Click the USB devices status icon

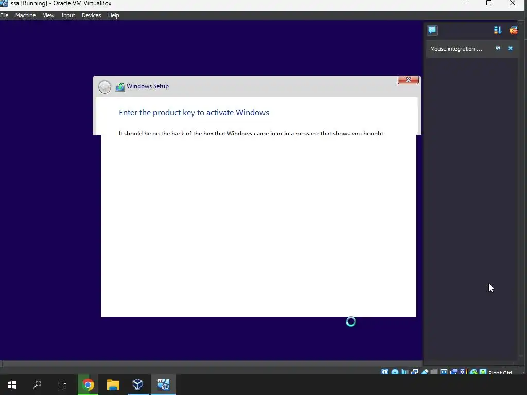(425, 372)
